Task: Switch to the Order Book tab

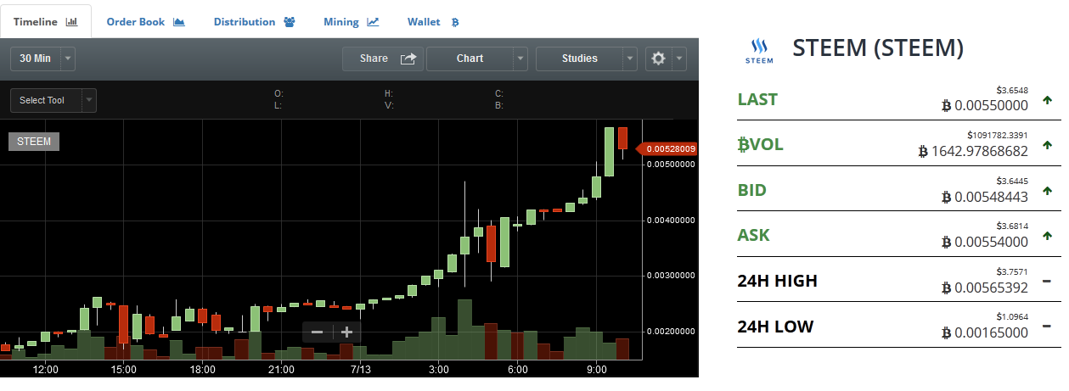Action: click(145, 21)
